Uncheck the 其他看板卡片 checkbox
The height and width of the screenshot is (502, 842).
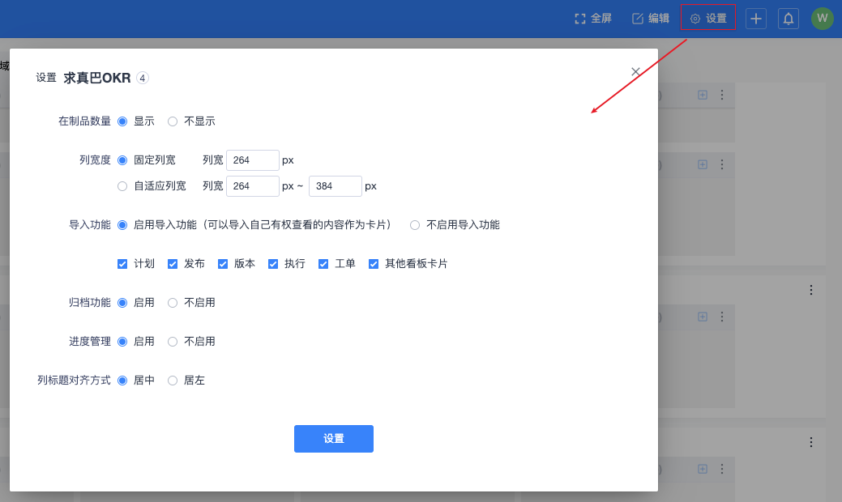tap(374, 264)
